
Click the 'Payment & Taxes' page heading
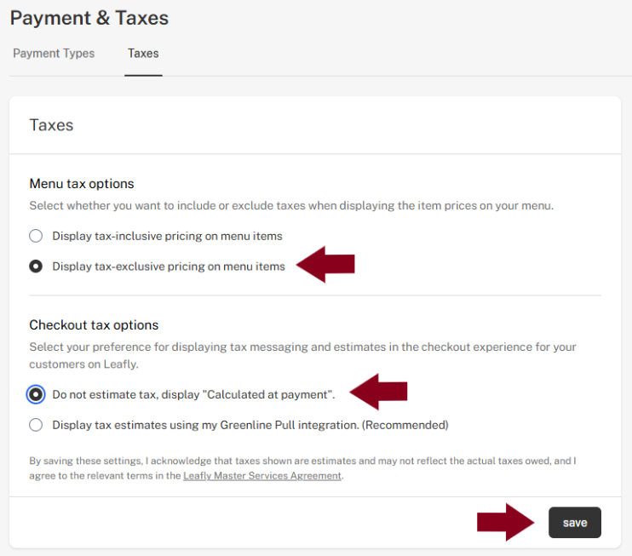(89, 18)
